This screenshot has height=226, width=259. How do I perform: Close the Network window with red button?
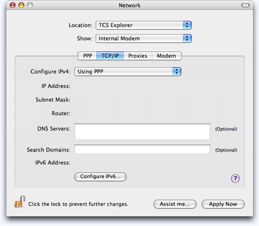(13, 6)
